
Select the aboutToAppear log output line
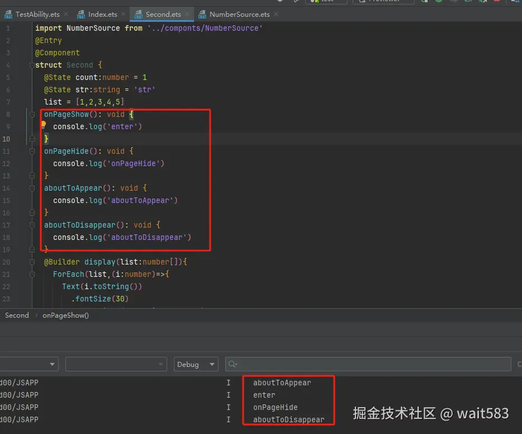[x=282, y=383]
